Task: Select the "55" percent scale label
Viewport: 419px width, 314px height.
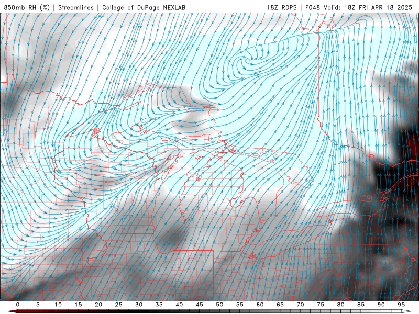Action: click(240, 305)
